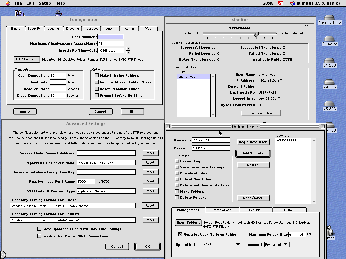Image resolution: width=346 pixels, height=259 pixels.
Task: Click the ATI icon in the menu bar
Action: click(281, 3)
